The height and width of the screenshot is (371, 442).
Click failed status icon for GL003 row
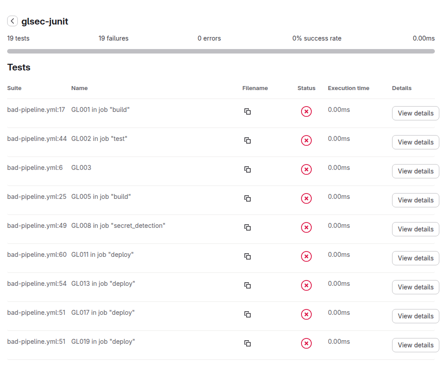[x=306, y=169]
